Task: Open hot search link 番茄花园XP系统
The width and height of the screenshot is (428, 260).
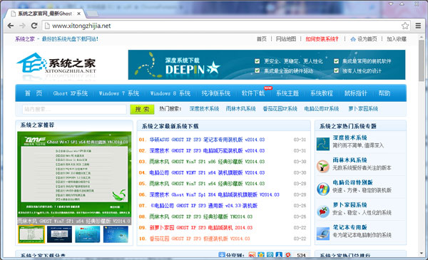Action: tap(280, 109)
